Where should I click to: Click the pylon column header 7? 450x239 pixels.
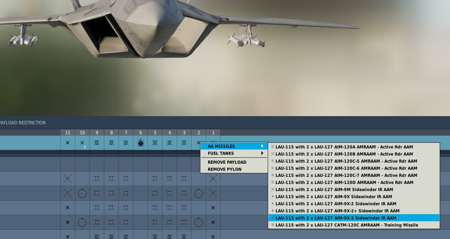pyautogui.click(x=126, y=133)
